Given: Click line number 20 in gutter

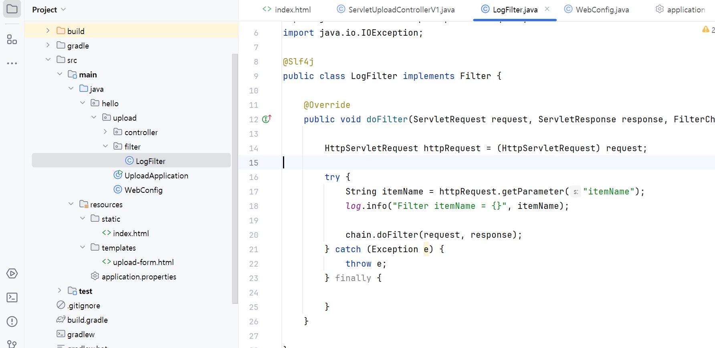Looking at the screenshot, I should (x=254, y=235).
